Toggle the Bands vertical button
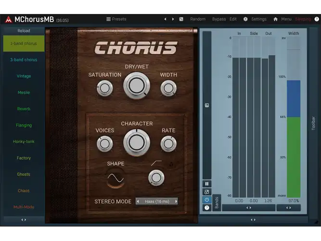 (x=217, y=202)
